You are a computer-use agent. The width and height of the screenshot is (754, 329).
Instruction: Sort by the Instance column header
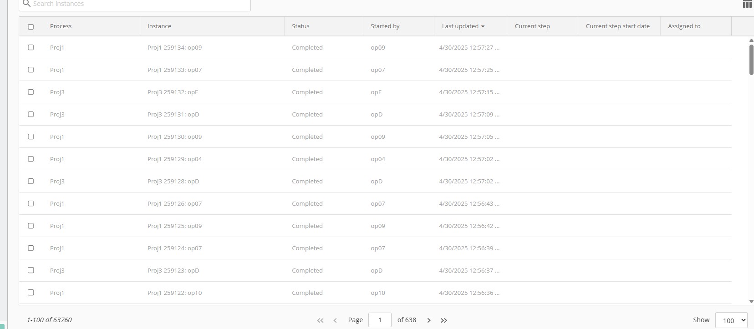[x=159, y=26]
